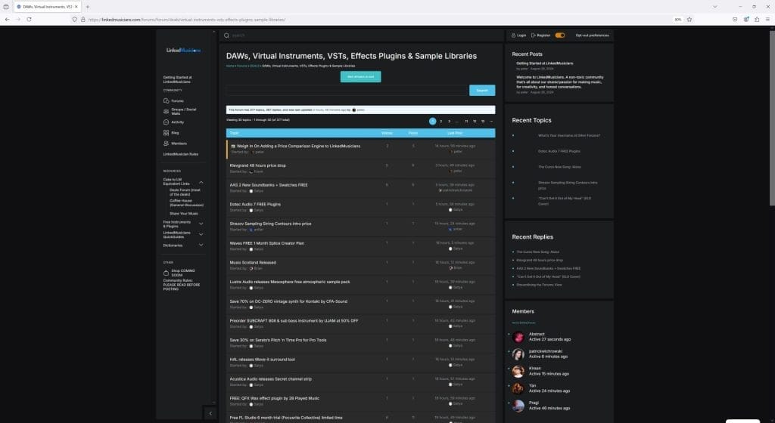
Task: Go to page 2 of topics
Action: [x=441, y=121]
